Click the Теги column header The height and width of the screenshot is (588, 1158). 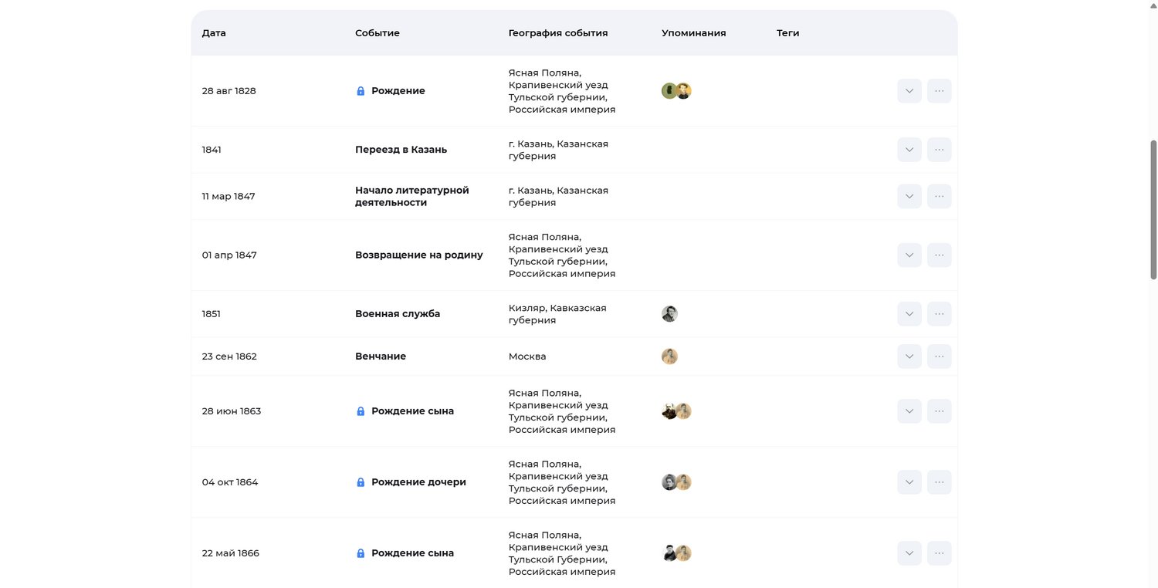pos(787,33)
